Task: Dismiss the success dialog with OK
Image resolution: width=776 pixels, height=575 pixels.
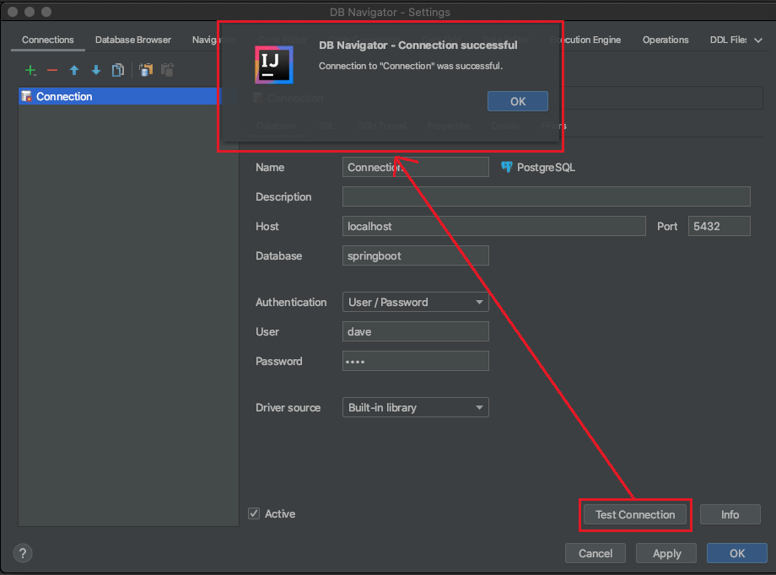Action: (x=518, y=101)
